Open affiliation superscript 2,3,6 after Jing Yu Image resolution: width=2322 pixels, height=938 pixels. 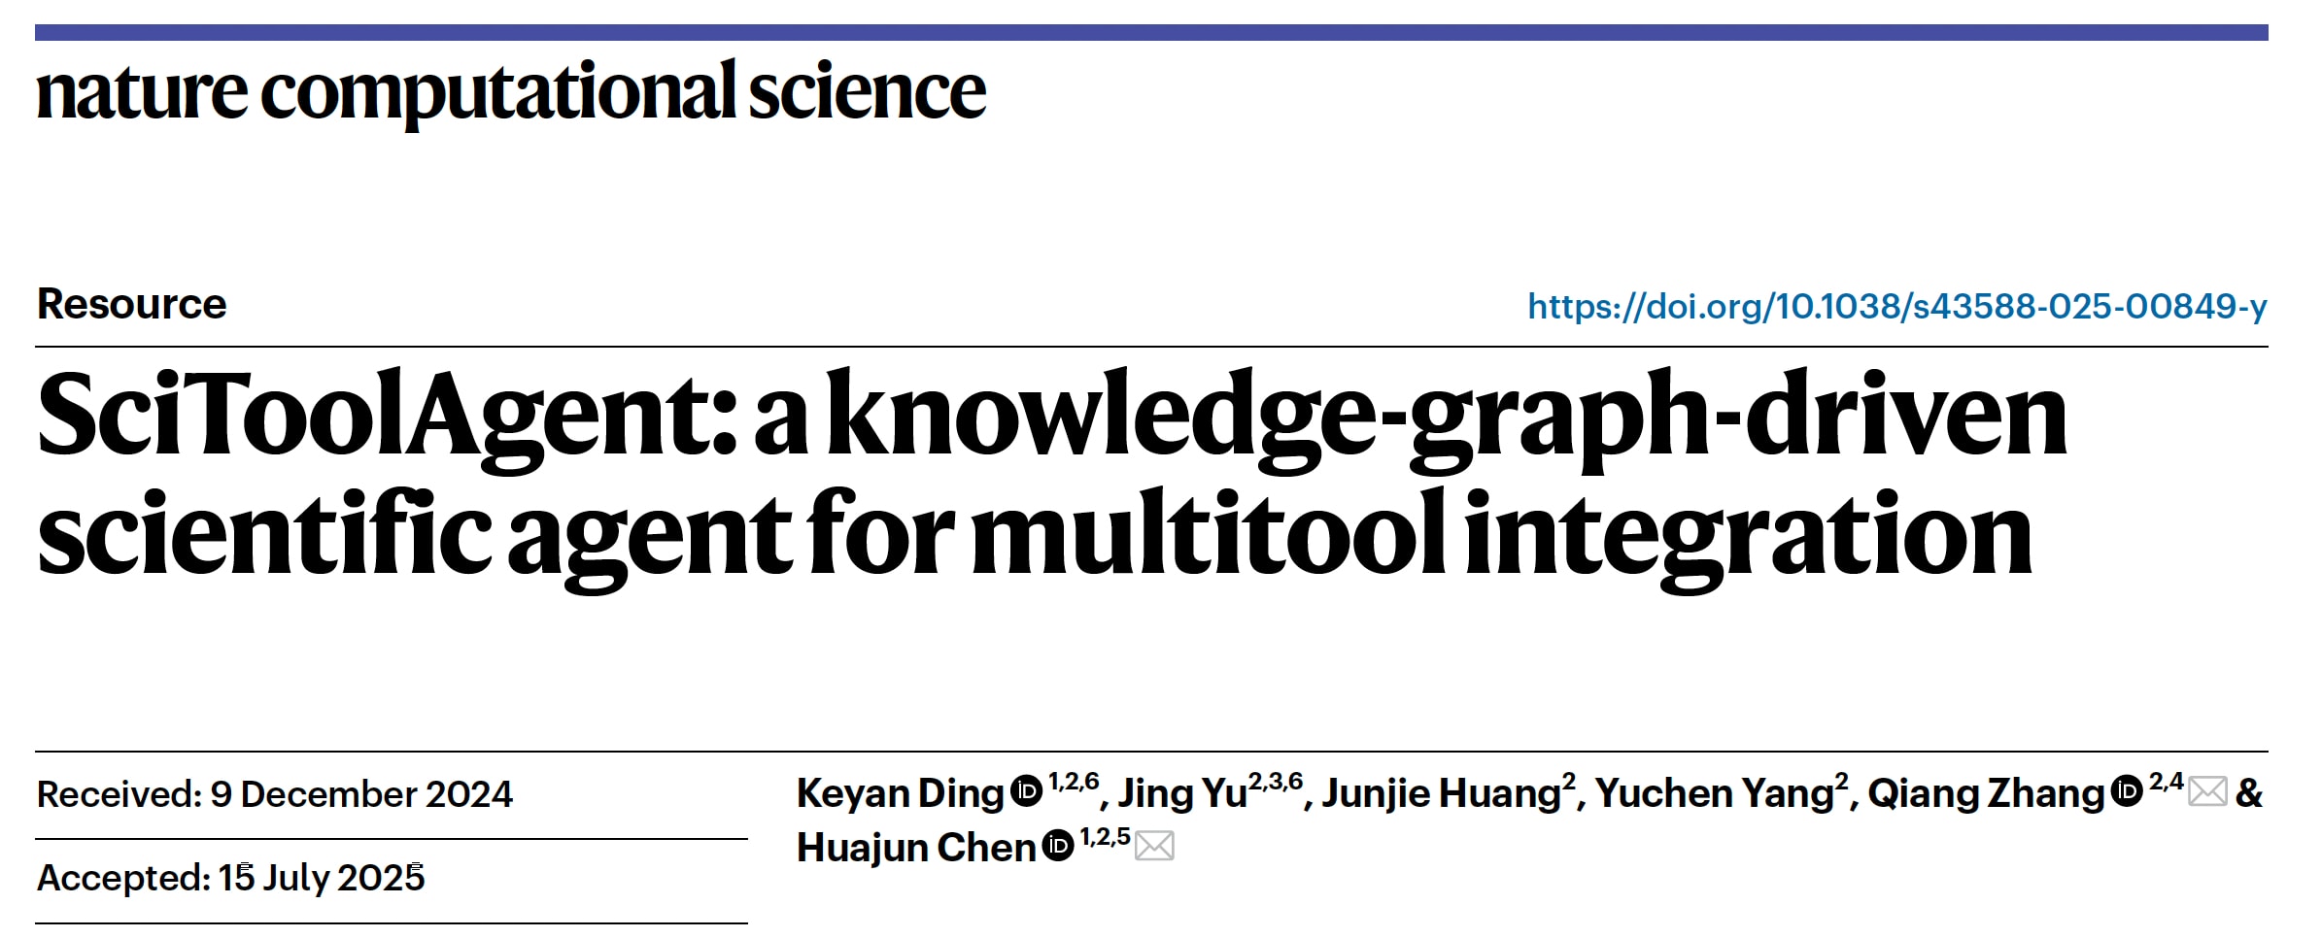coord(1276,782)
